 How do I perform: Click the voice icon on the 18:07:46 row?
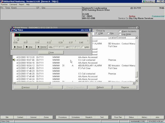coord(14,60)
